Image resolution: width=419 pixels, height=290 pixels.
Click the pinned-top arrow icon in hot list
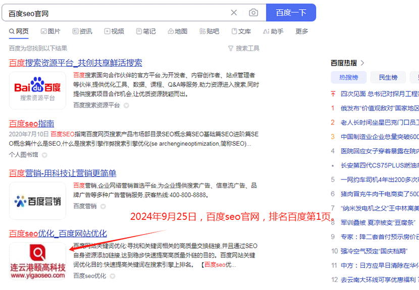(333, 94)
